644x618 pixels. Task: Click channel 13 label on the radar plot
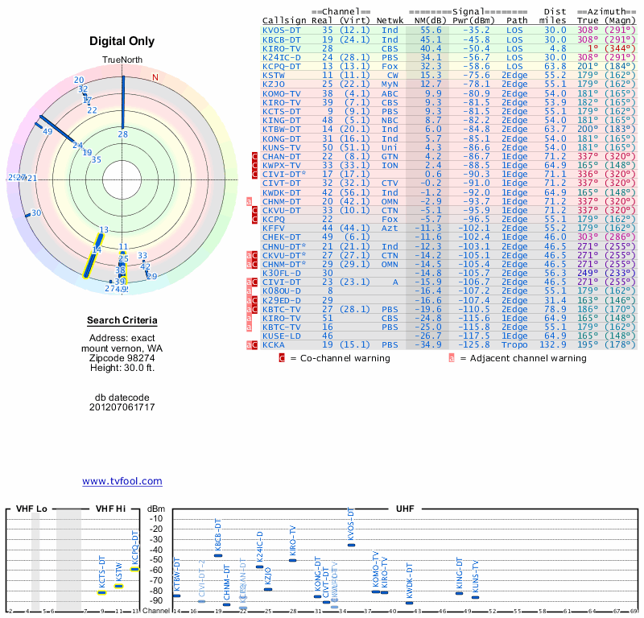click(104, 230)
